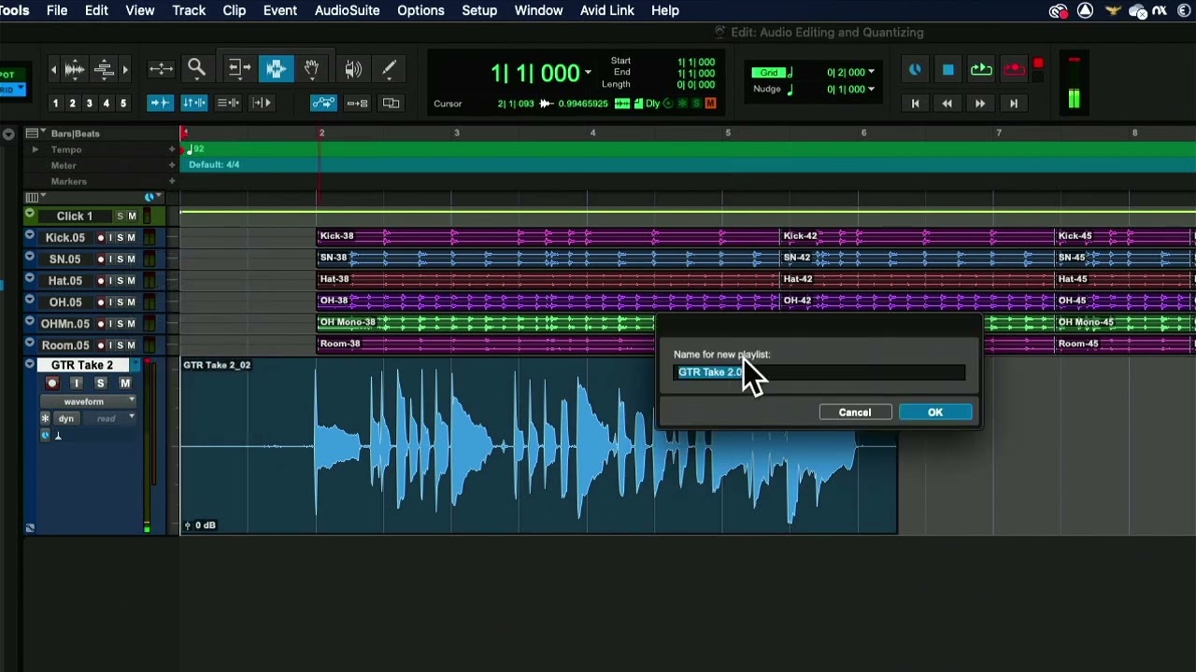This screenshot has width=1196, height=672.
Task: Recall Zoom Preset 1
Action: pos(55,104)
